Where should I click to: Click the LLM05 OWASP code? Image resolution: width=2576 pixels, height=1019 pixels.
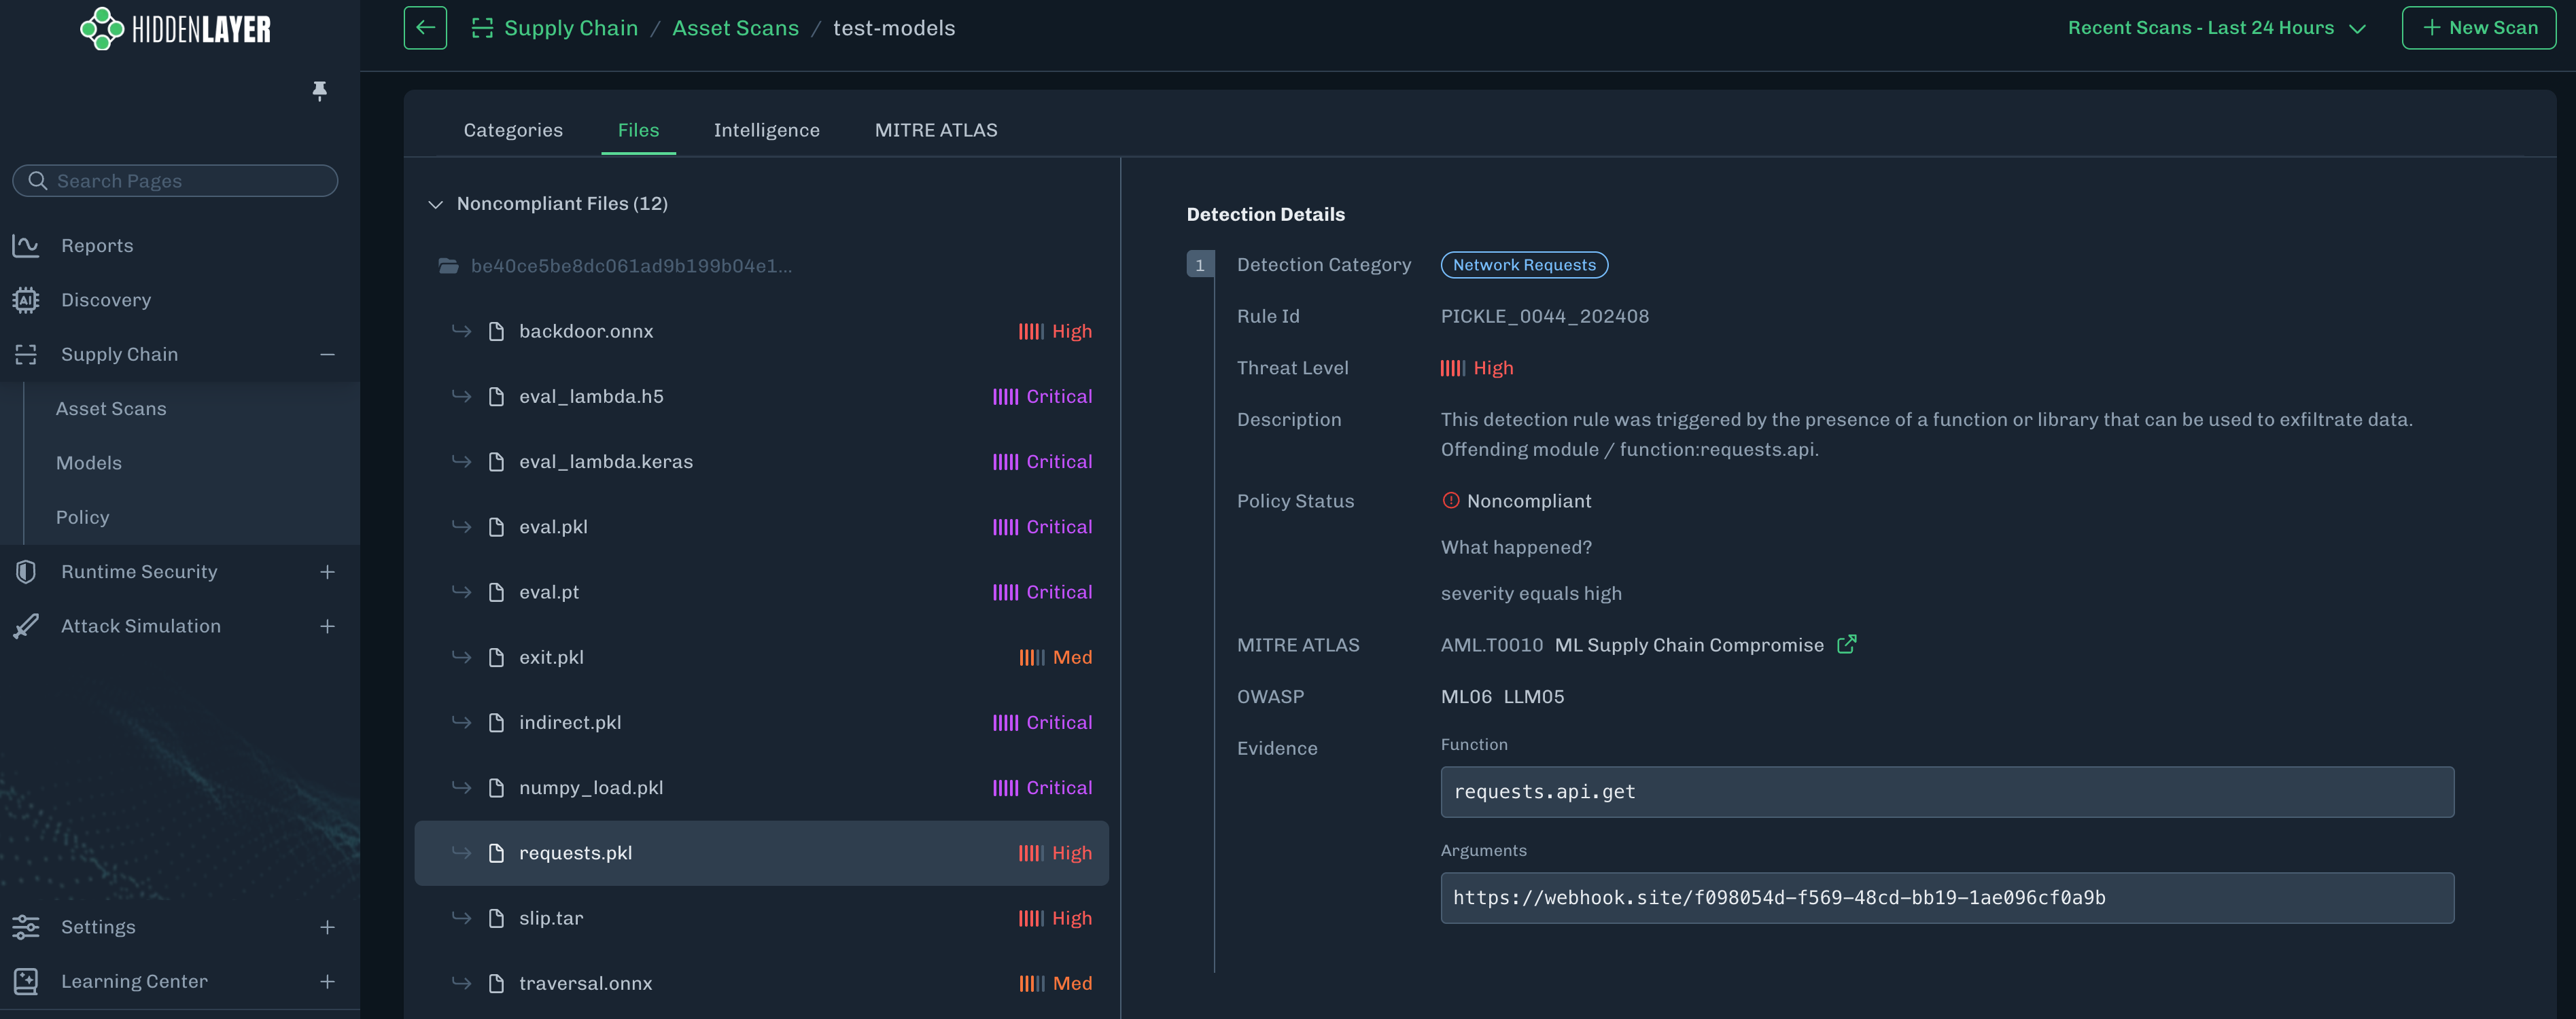pos(1533,696)
